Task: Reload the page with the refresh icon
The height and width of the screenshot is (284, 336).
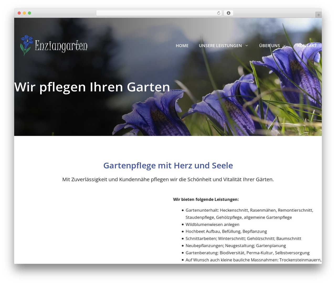Action: tap(219, 13)
